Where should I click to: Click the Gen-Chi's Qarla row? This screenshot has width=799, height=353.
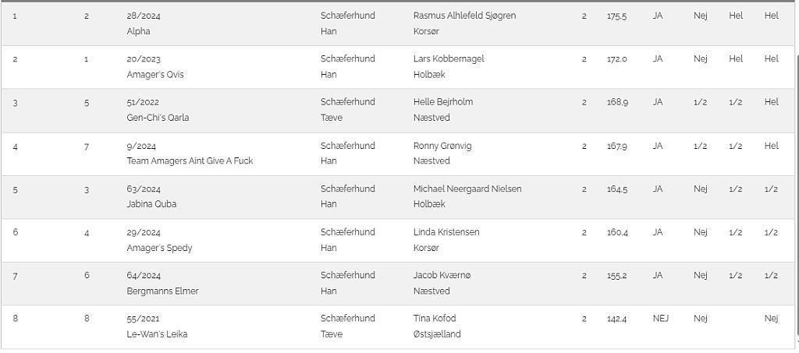point(397,111)
